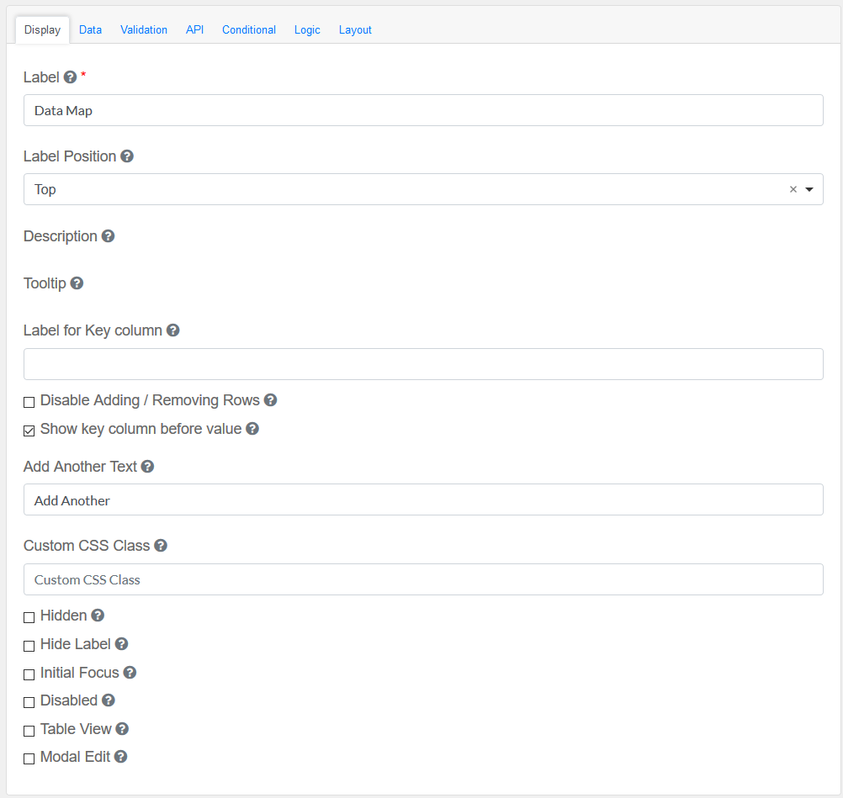Click the Custom CSS Class help icon
843x798 pixels.
click(161, 546)
